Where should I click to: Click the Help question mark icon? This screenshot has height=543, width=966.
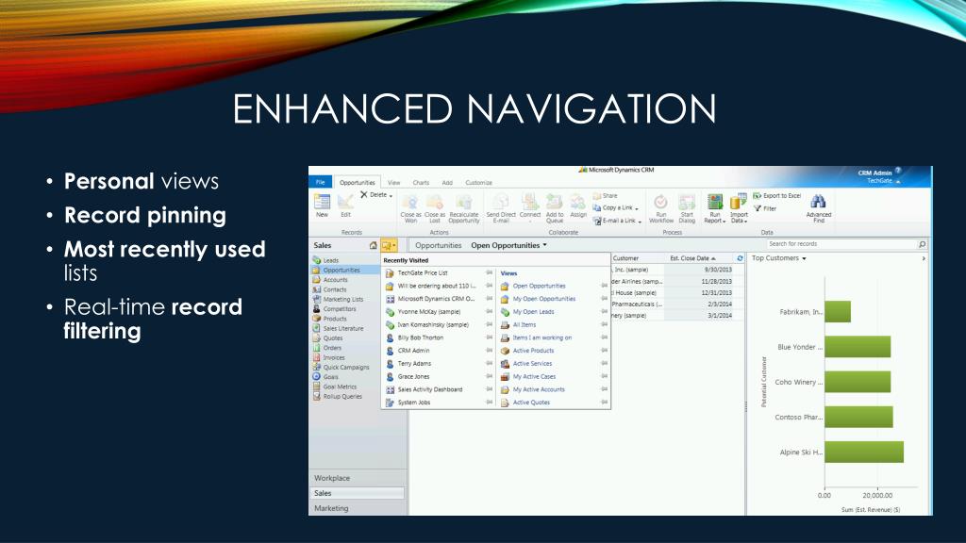point(898,171)
